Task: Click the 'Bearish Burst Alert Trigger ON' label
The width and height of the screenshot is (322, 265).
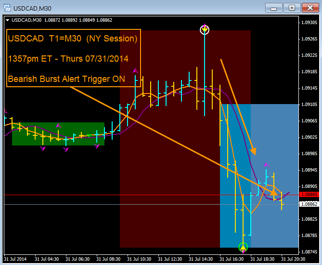Action: click(x=66, y=79)
